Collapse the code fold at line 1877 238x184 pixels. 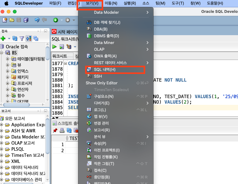coord(65,64)
